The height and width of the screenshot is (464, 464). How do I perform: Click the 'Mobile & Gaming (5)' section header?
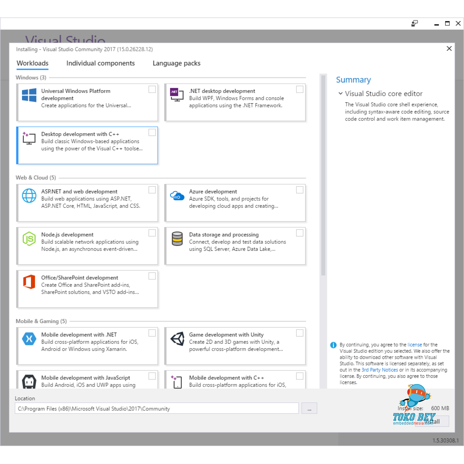41,321
